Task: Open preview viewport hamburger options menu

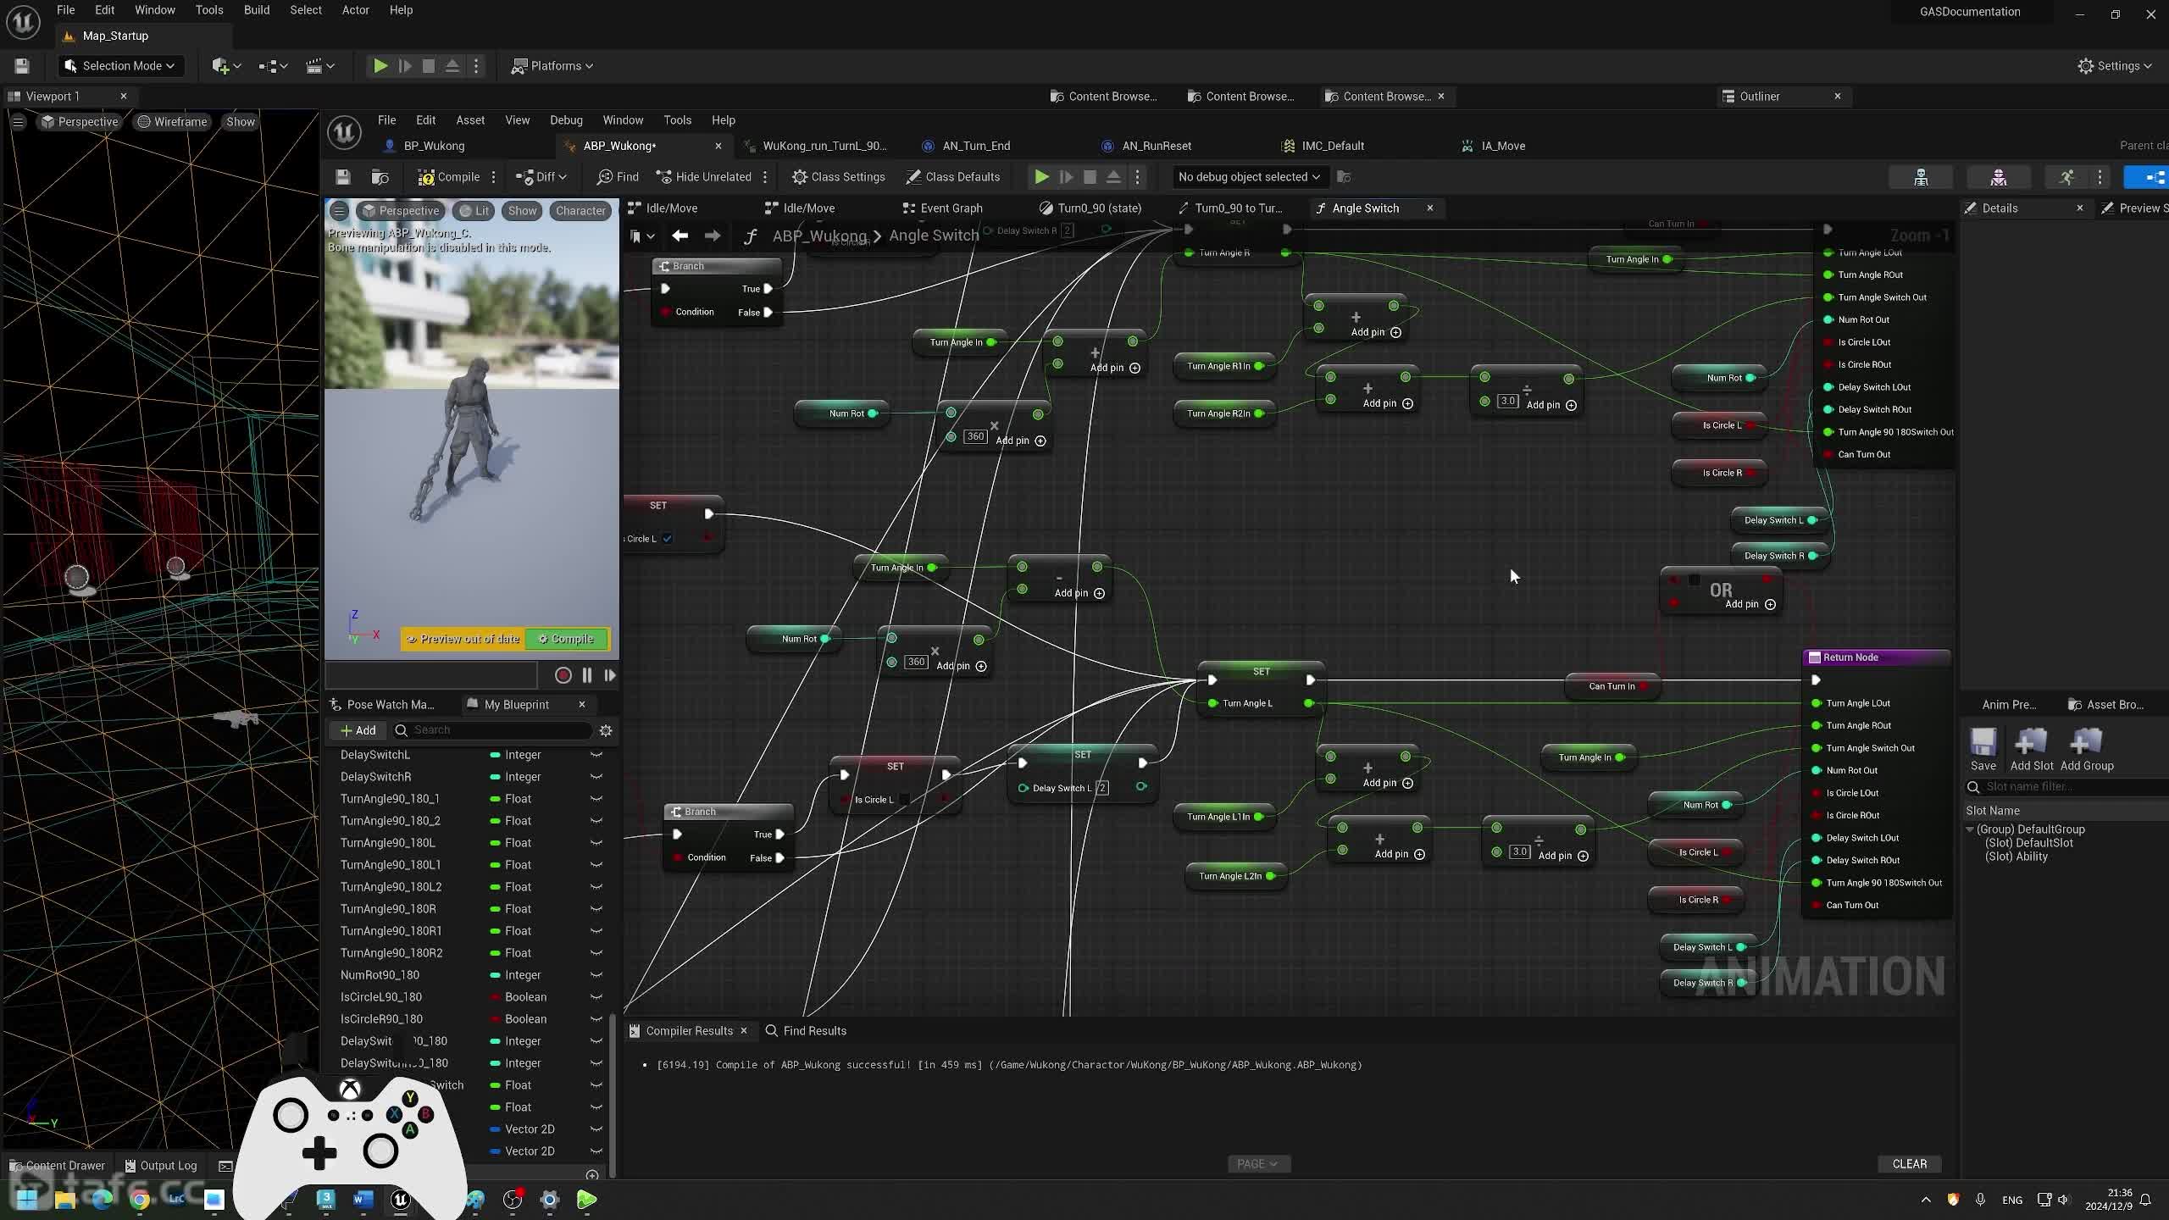Action: click(x=339, y=210)
